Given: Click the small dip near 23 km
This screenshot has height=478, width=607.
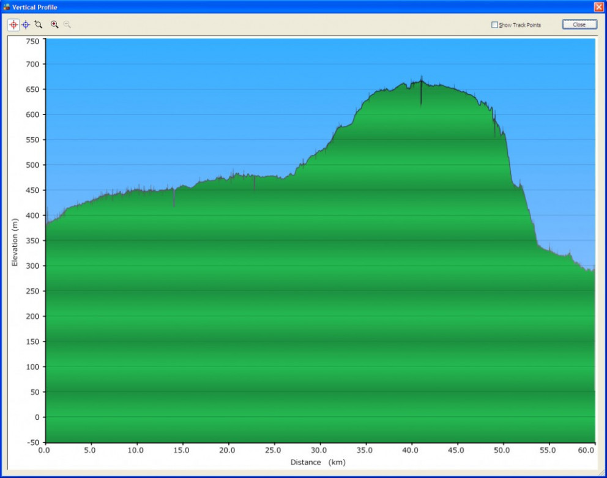Looking at the screenshot, I should 255,183.
